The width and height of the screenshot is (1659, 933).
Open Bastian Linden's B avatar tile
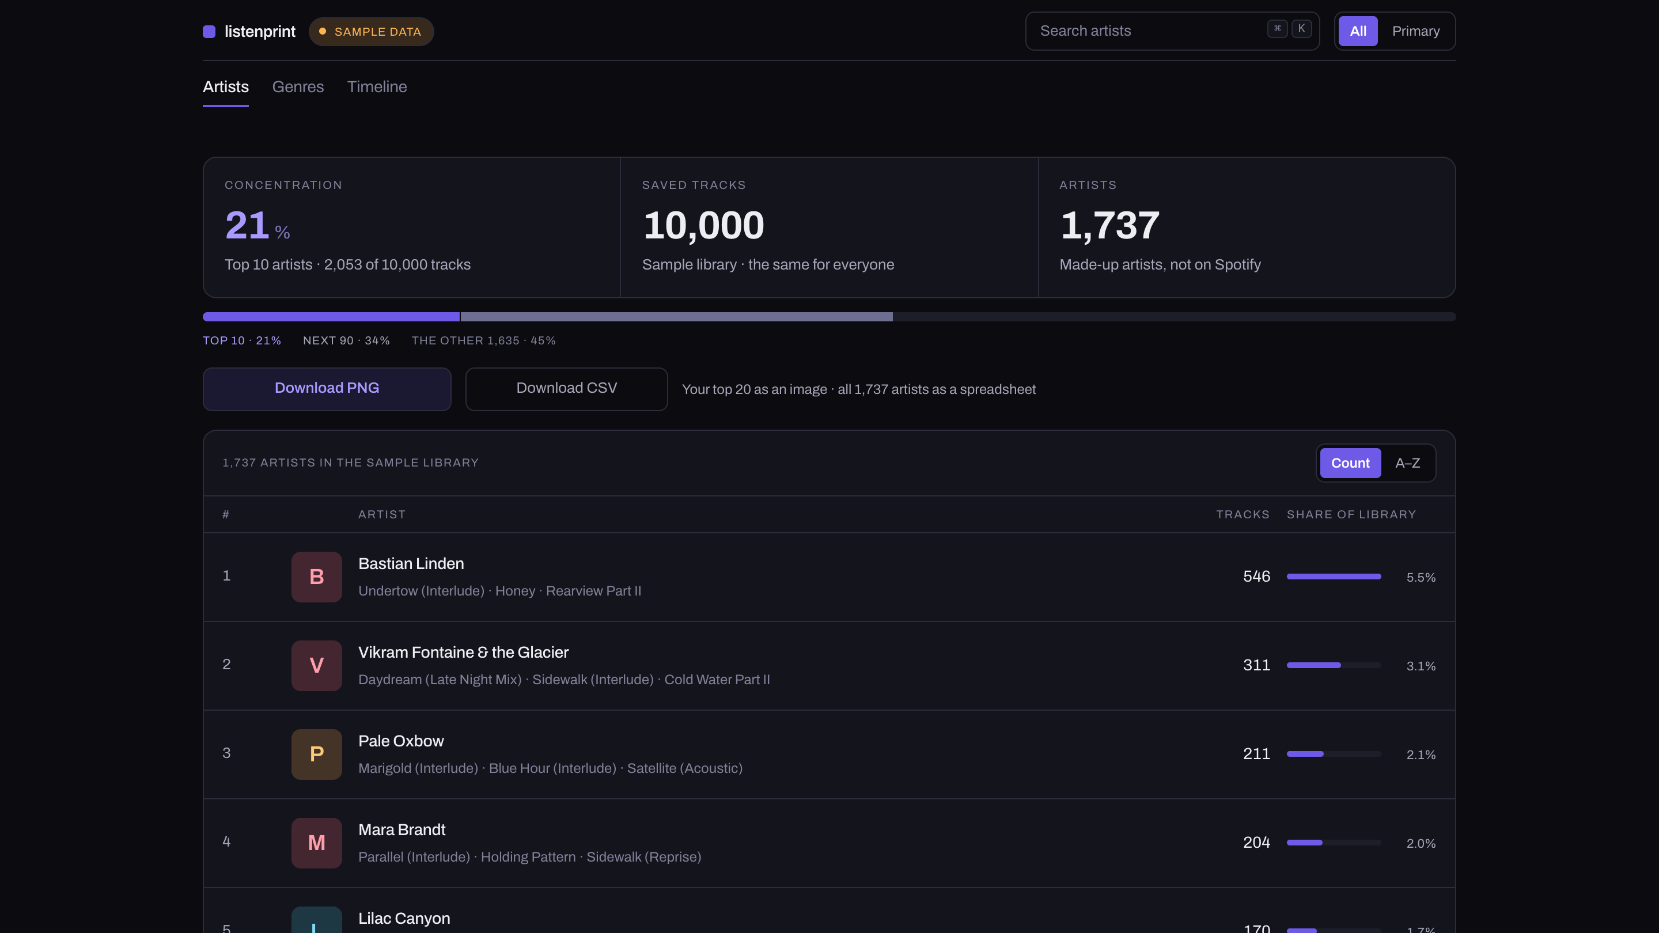click(x=316, y=577)
